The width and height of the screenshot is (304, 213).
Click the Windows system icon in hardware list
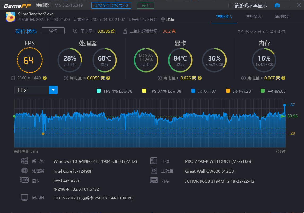(24, 161)
